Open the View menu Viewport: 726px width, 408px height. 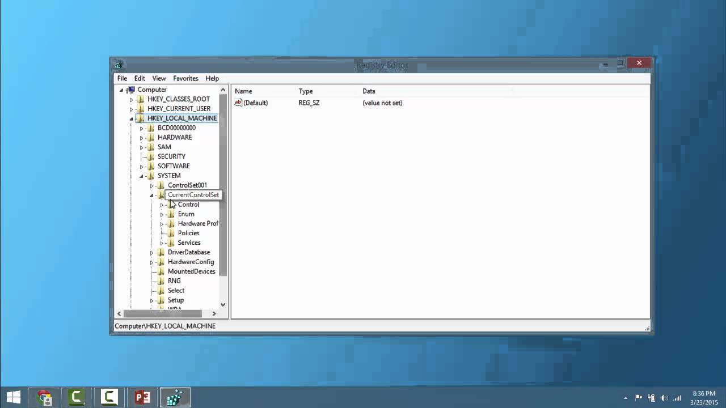tap(159, 78)
